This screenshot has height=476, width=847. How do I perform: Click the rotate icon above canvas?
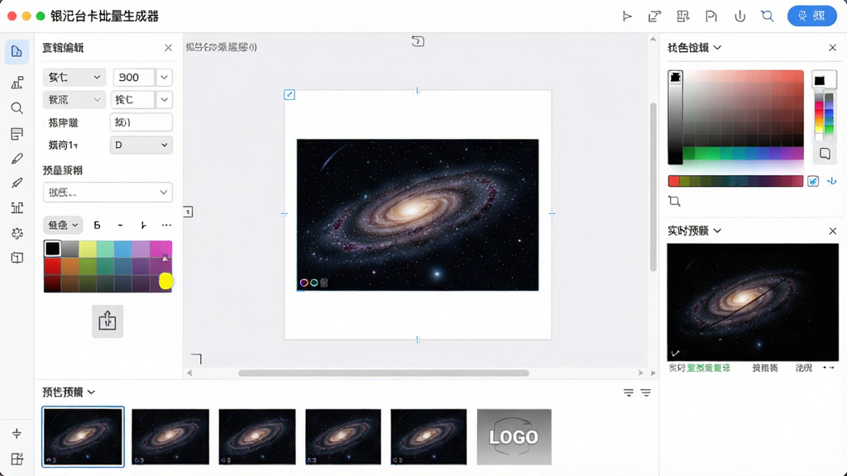[418, 41]
